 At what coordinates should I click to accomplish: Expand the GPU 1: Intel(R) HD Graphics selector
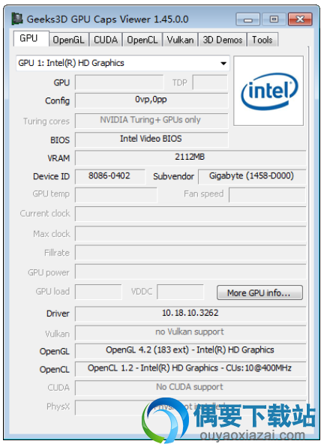tap(123, 63)
